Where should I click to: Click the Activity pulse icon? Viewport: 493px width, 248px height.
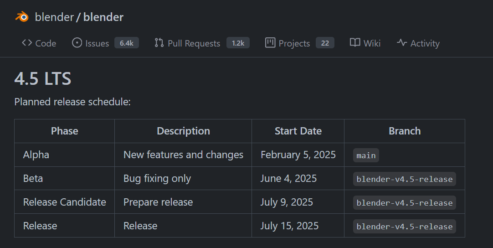click(402, 43)
